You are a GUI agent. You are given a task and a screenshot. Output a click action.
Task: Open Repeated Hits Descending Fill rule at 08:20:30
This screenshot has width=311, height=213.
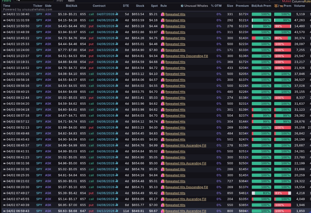[187, 187]
